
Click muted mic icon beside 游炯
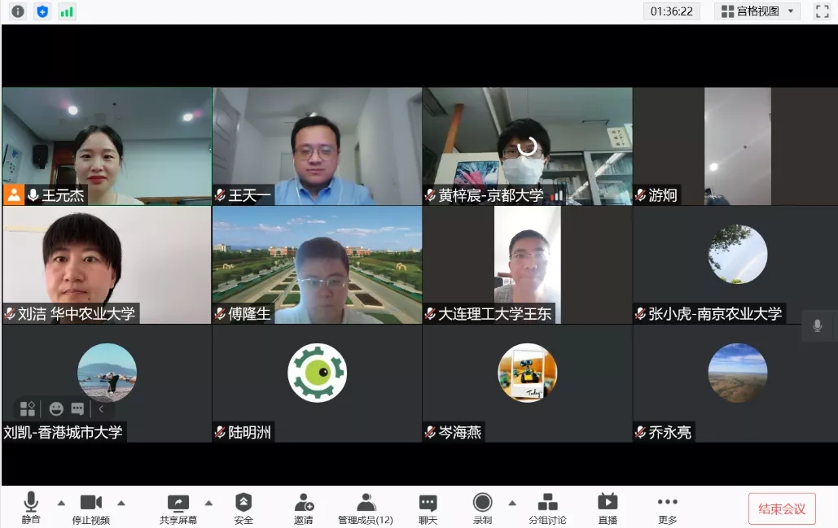pyautogui.click(x=640, y=195)
